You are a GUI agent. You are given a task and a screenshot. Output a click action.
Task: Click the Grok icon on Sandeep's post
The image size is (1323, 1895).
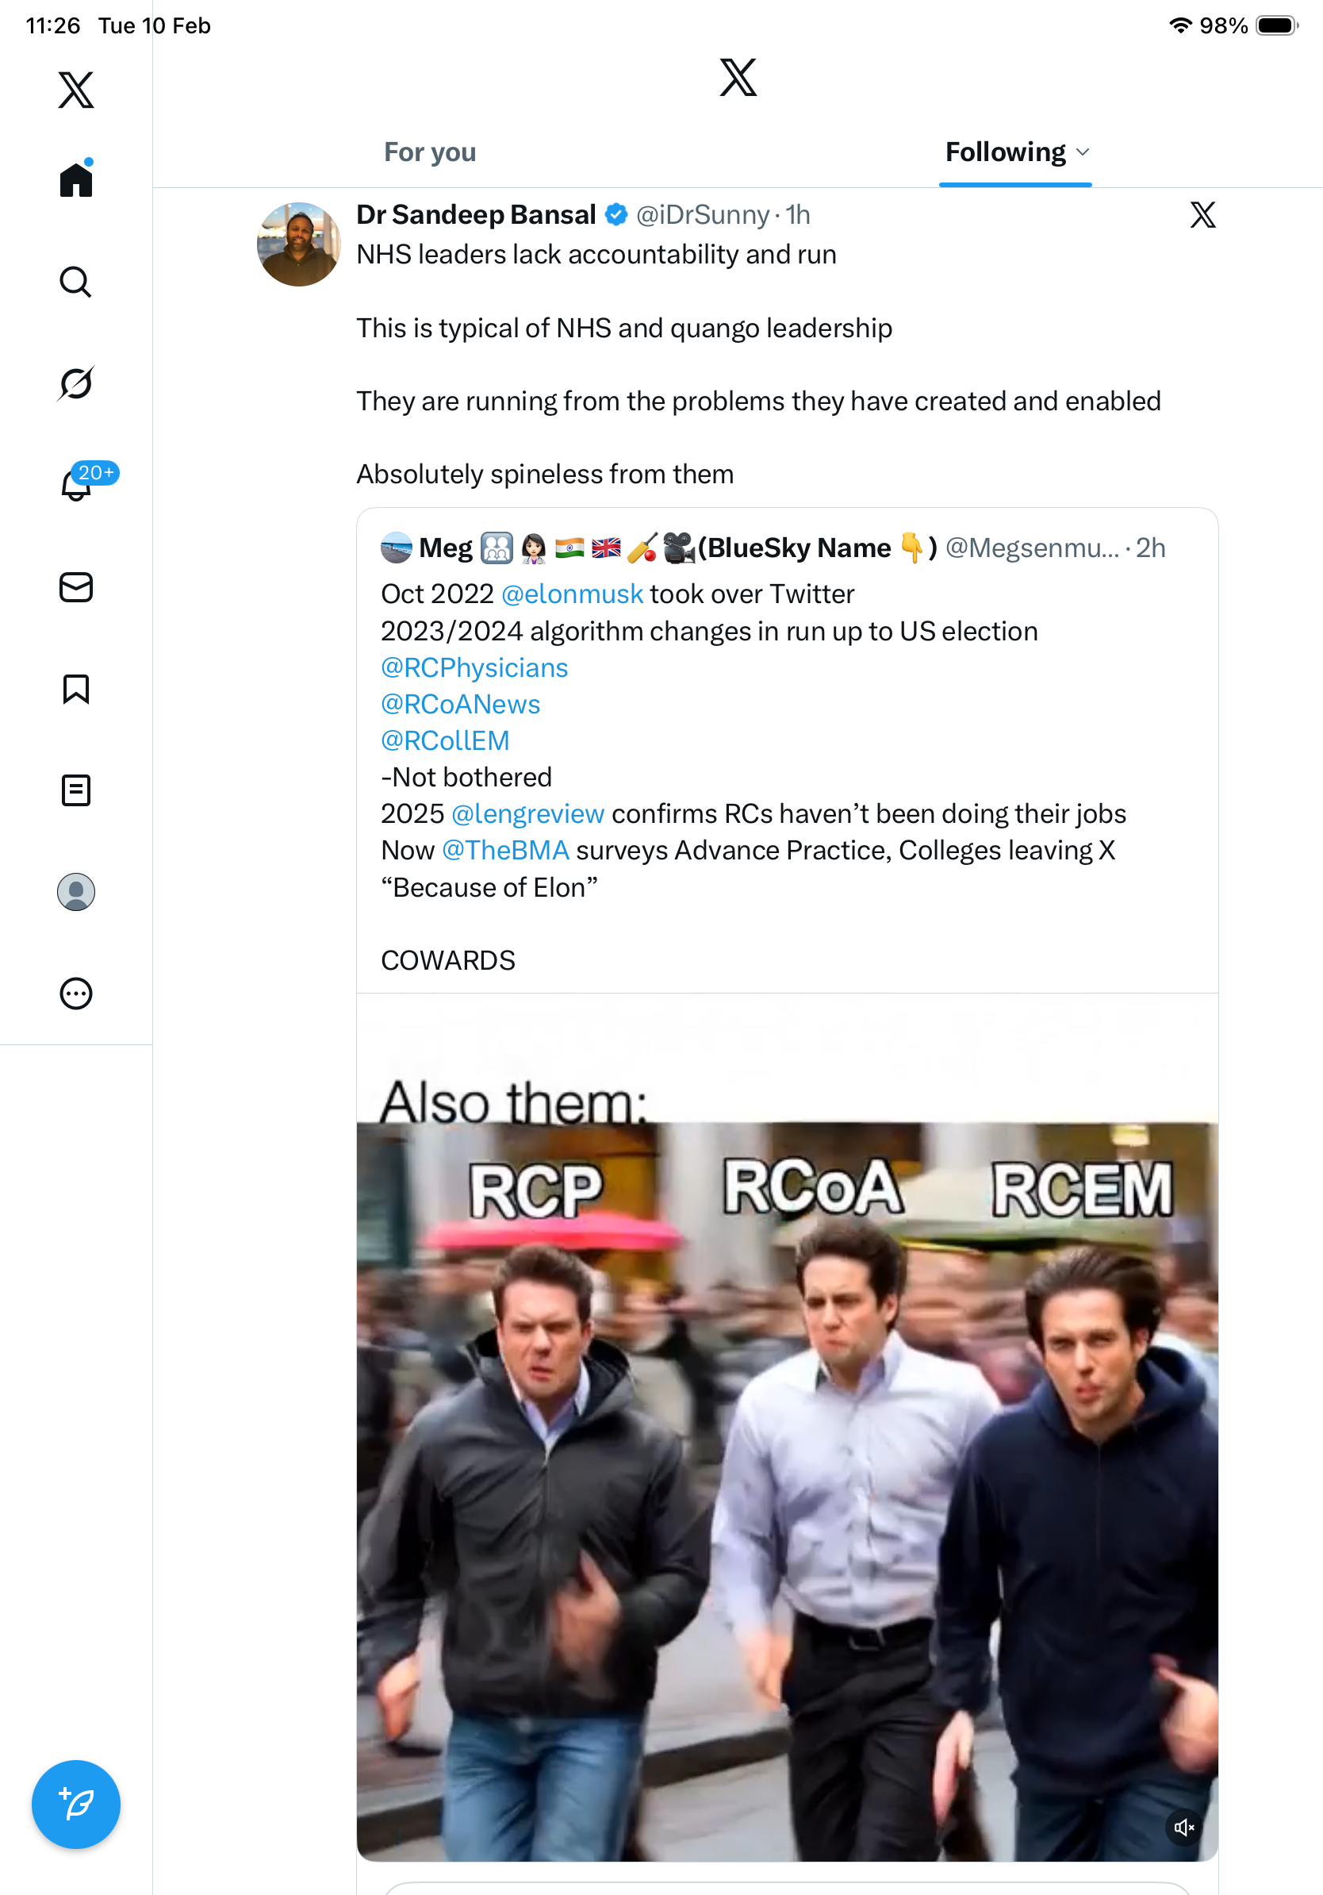pos(1202,215)
